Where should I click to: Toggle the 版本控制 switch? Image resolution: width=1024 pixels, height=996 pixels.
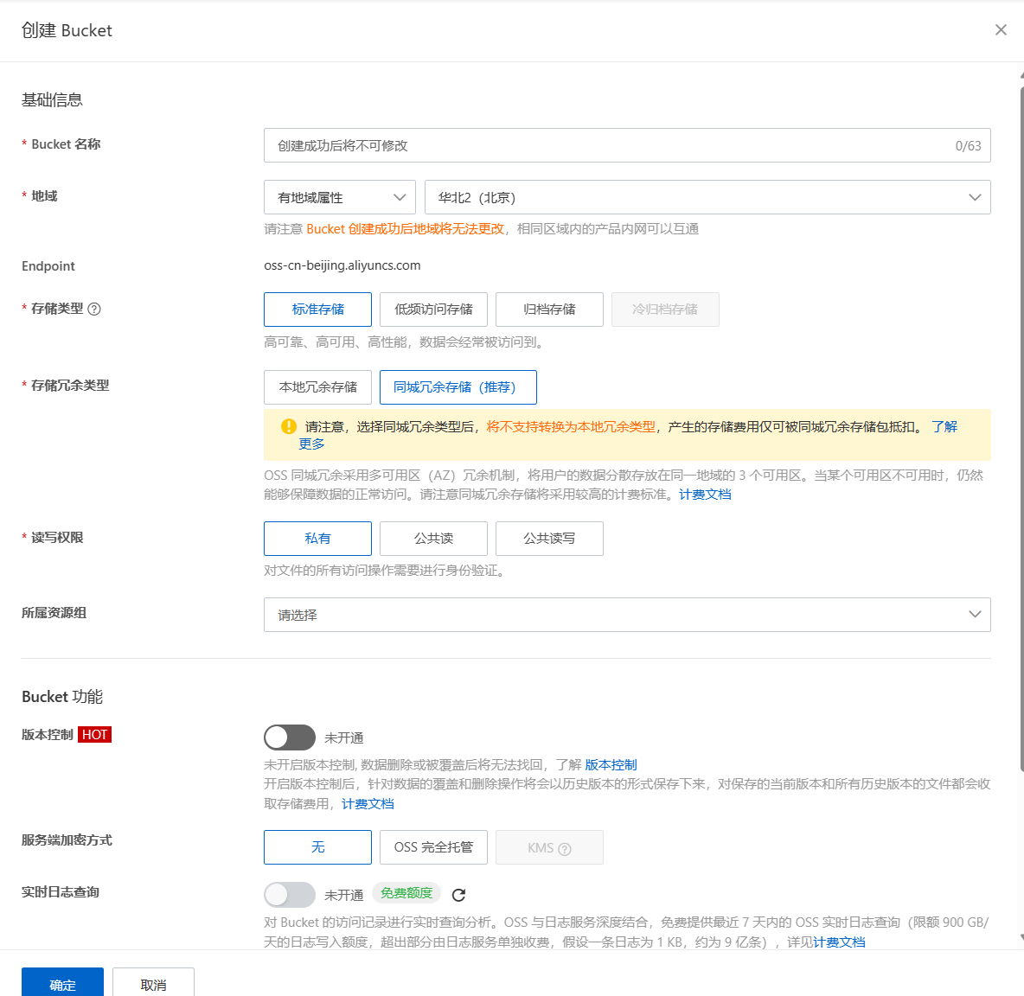pos(290,737)
